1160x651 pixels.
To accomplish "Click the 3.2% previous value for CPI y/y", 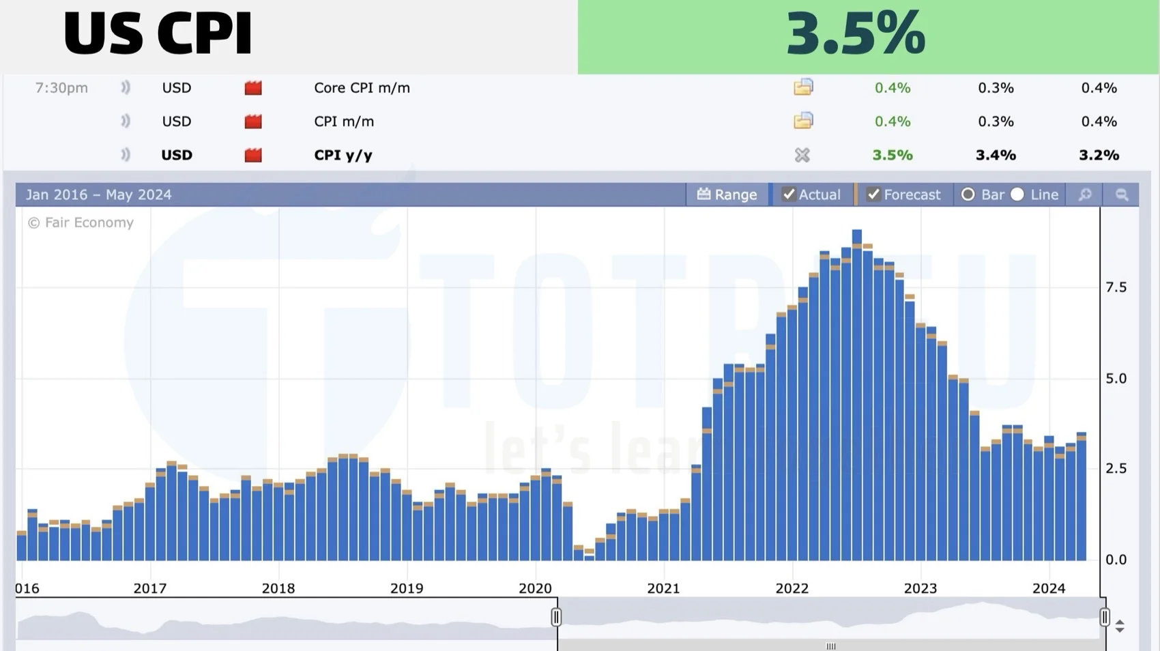I will (x=1099, y=155).
